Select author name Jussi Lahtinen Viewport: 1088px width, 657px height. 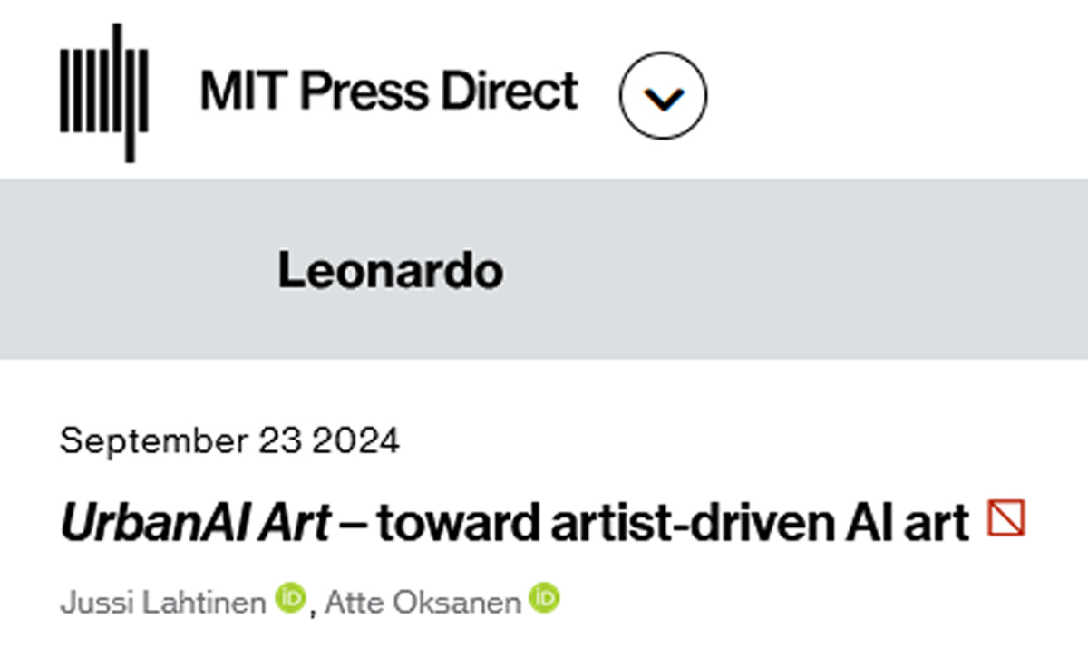pyautogui.click(x=163, y=602)
